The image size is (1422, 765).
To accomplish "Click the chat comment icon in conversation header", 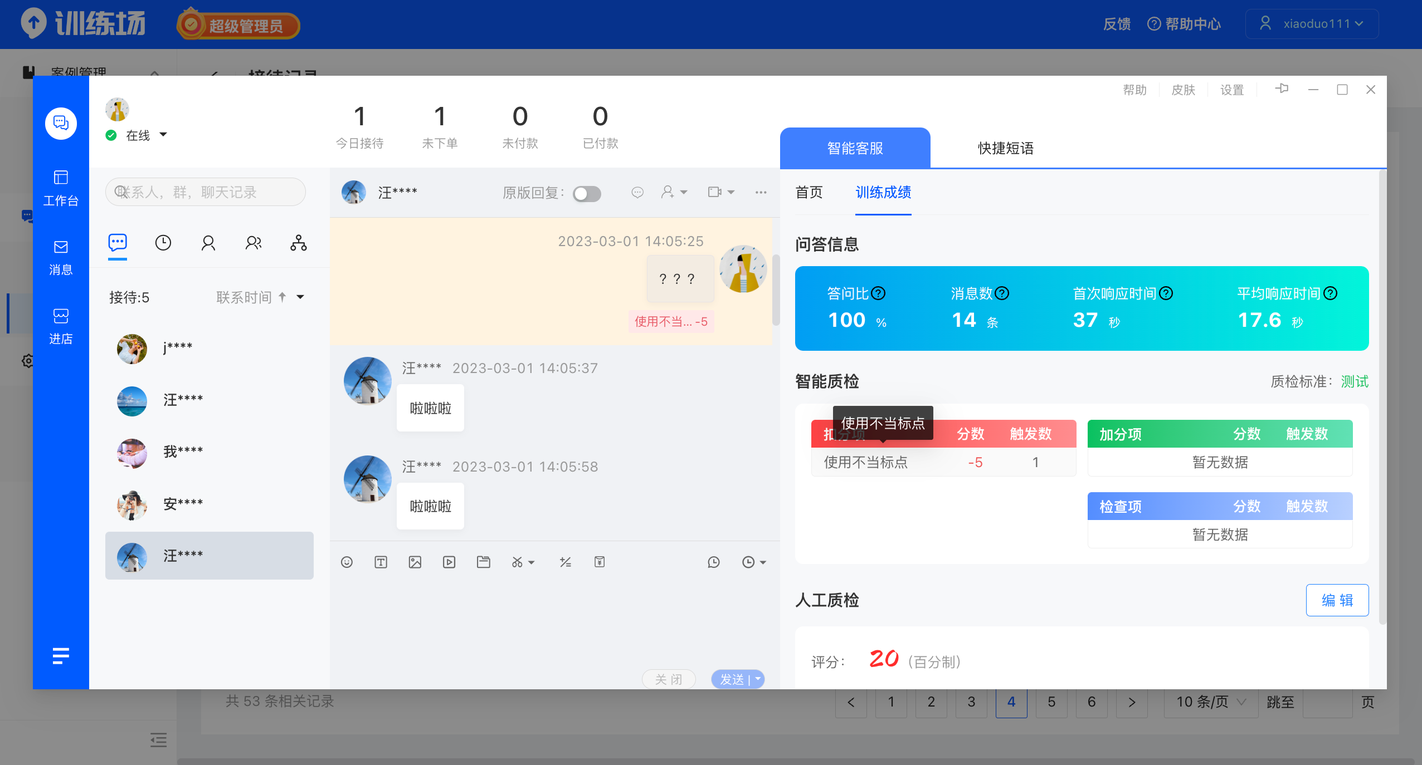I will click(x=637, y=192).
